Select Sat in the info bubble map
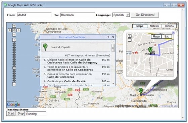 tap(167, 37)
